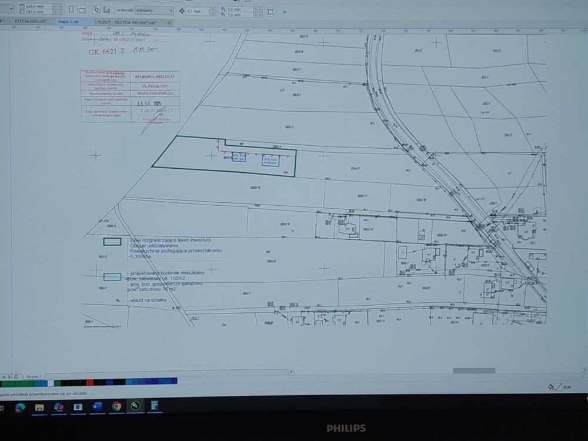588x441 pixels.
Task: Click the current page layout icon
Action: click(x=107, y=10)
